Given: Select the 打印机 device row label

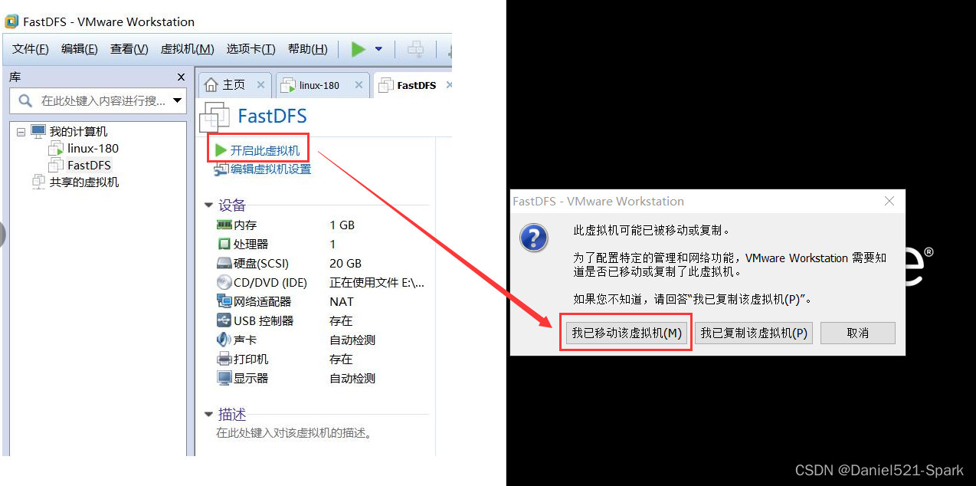Looking at the screenshot, I should 251,360.
